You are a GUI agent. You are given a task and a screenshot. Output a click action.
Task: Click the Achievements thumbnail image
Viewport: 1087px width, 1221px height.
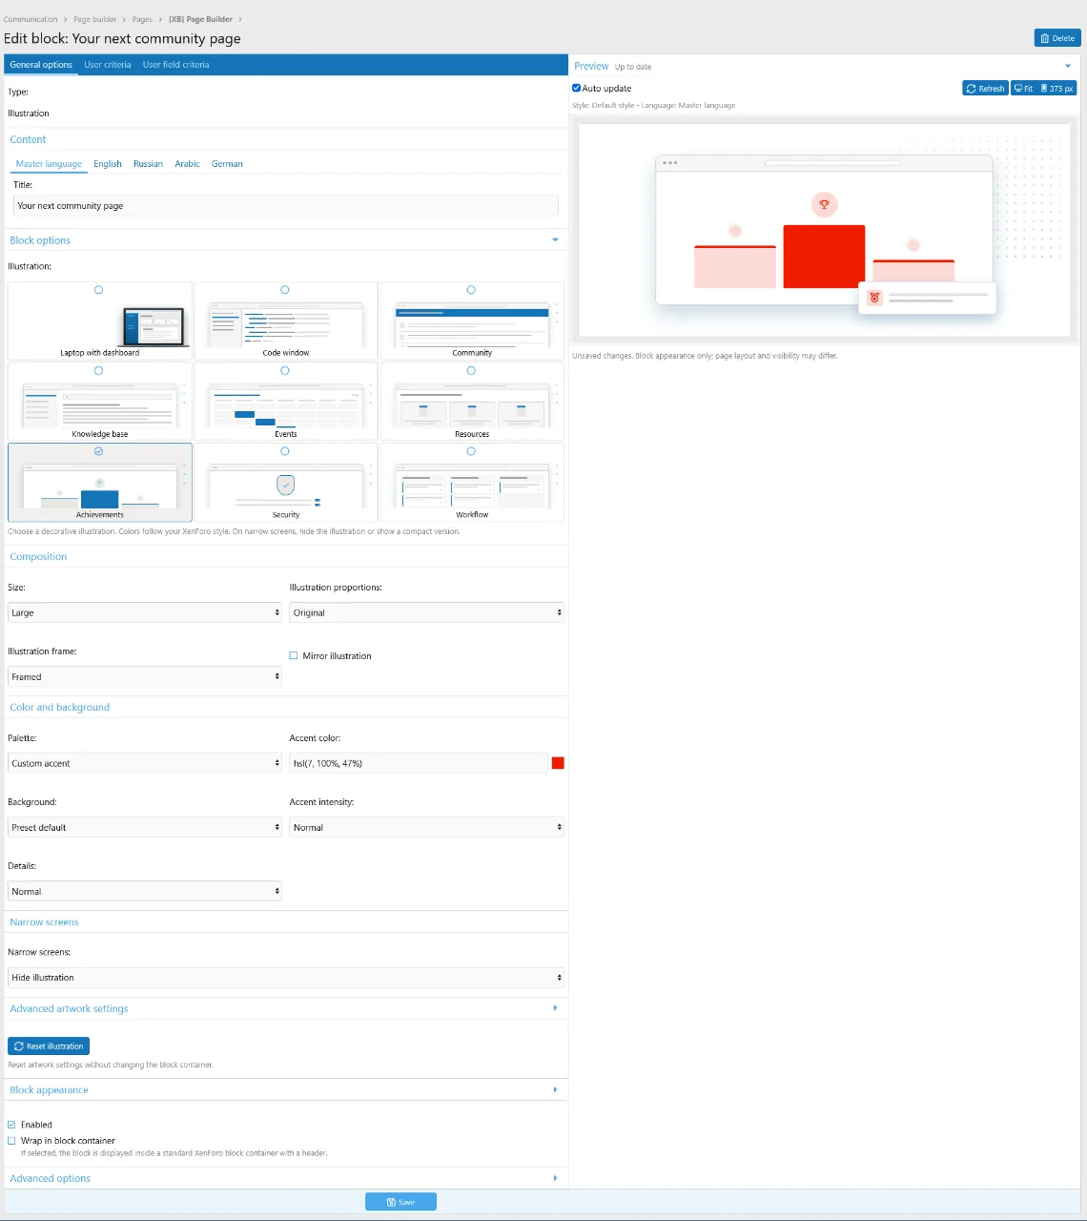pos(100,486)
